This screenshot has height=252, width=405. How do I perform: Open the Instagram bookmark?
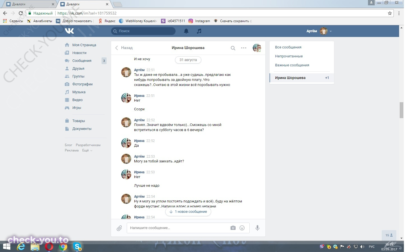click(199, 21)
